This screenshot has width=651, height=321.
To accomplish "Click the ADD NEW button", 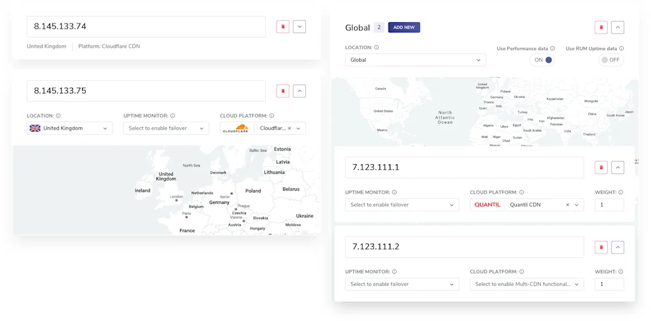I will click(404, 27).
